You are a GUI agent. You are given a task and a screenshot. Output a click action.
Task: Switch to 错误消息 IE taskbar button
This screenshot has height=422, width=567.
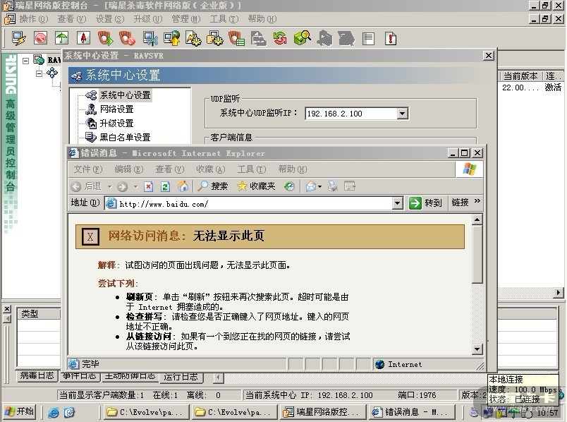[x=411, y=412]
